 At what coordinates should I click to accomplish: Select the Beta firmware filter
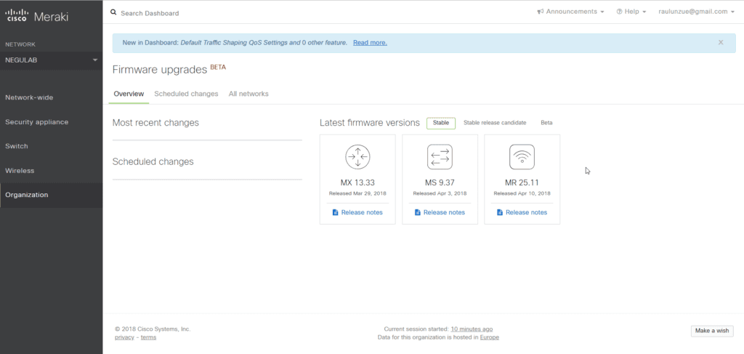coord(546,123)
